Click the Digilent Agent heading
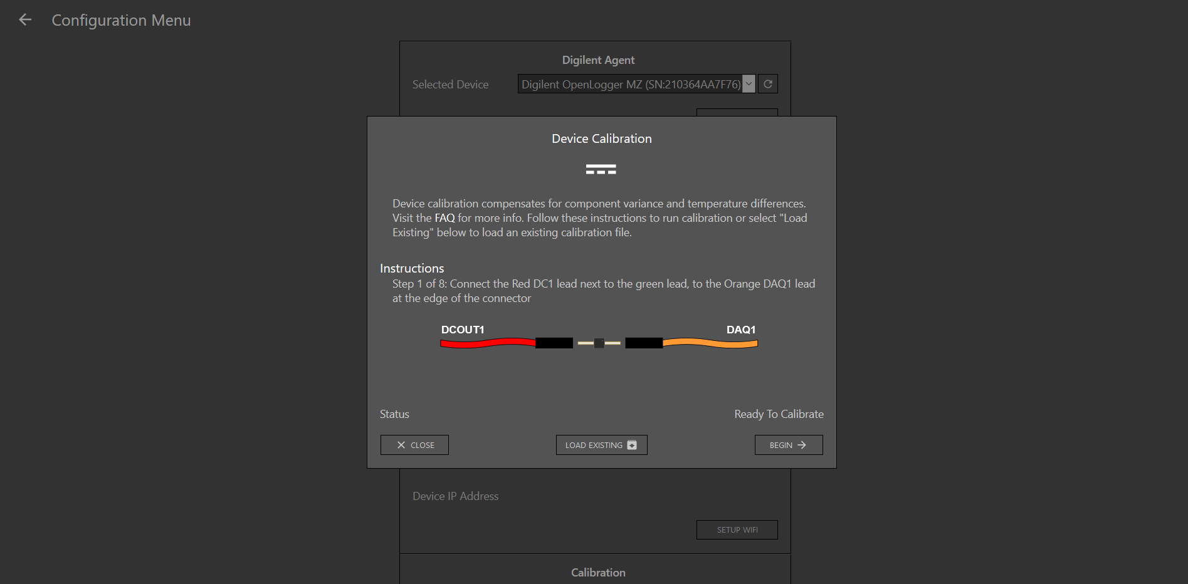1188x584 pixels. (x=598, y=60)
